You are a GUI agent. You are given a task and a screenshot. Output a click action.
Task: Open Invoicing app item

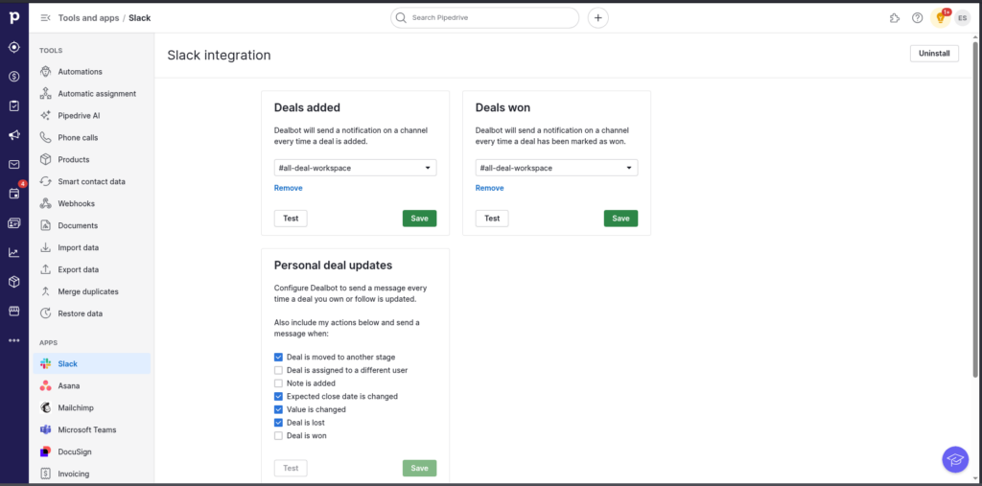[91, 474]
